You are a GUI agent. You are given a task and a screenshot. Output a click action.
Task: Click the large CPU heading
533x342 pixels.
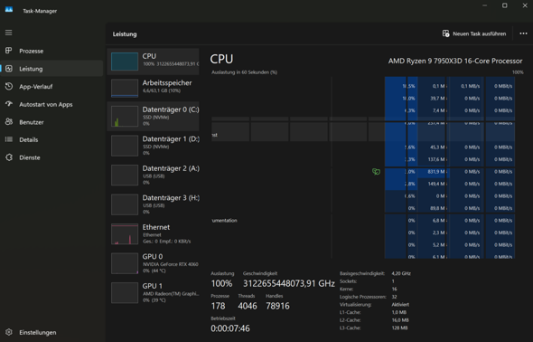pos(221,59)
